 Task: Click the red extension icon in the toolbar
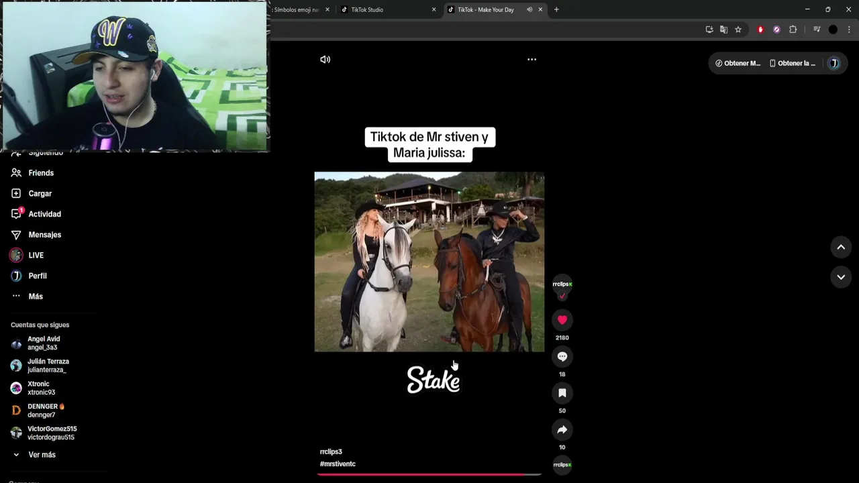[760, 30]
